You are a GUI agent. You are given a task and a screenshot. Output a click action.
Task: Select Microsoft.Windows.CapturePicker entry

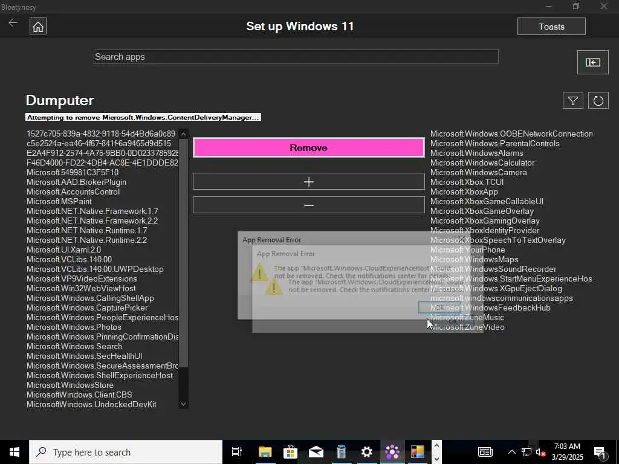(x=87, y=308)
